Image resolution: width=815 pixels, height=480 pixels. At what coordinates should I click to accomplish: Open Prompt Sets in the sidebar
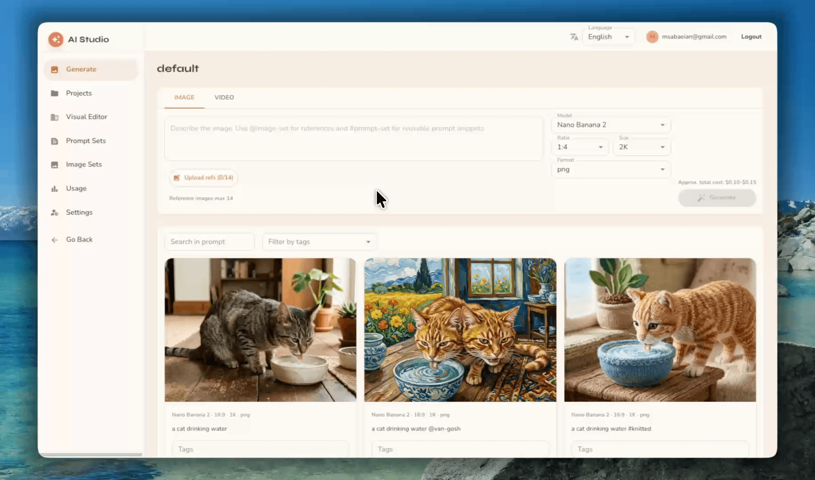click(x=91, y=141)
